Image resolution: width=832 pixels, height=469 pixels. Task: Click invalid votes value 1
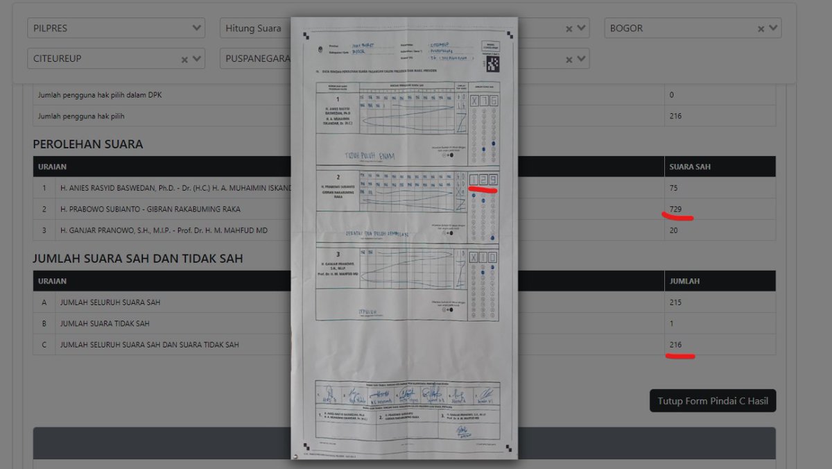point(671,323)
